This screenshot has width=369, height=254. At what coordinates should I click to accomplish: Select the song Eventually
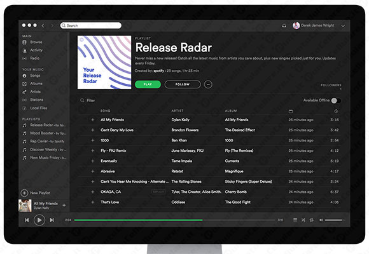coord(109,161)
